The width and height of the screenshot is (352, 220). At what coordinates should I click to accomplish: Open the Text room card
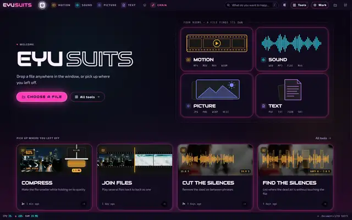point(292,95)
